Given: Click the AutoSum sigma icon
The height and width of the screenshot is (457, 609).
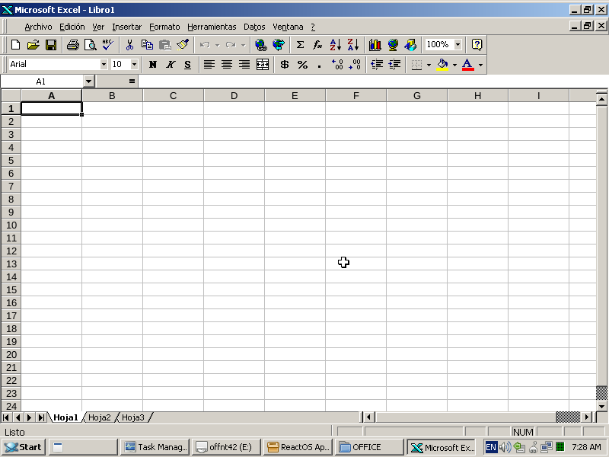Looking at the screenshot, I should (300, 45).
